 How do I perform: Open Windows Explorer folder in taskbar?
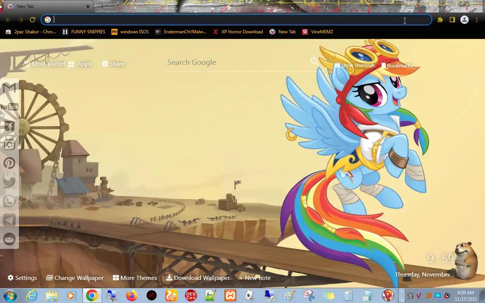(52, 295)
